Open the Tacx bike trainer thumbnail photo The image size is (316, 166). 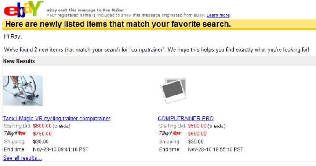click(x=23, y=91)
